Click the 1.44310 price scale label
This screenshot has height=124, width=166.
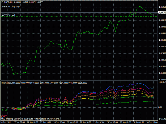[162, 20]
